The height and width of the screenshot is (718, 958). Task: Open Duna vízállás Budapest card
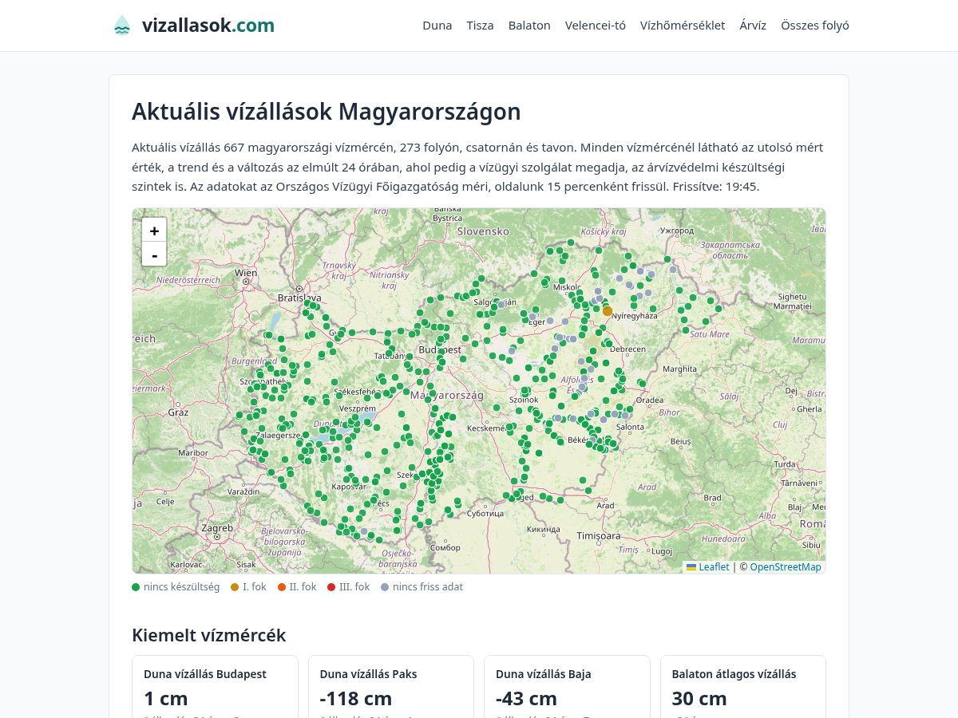coord(215,687)
